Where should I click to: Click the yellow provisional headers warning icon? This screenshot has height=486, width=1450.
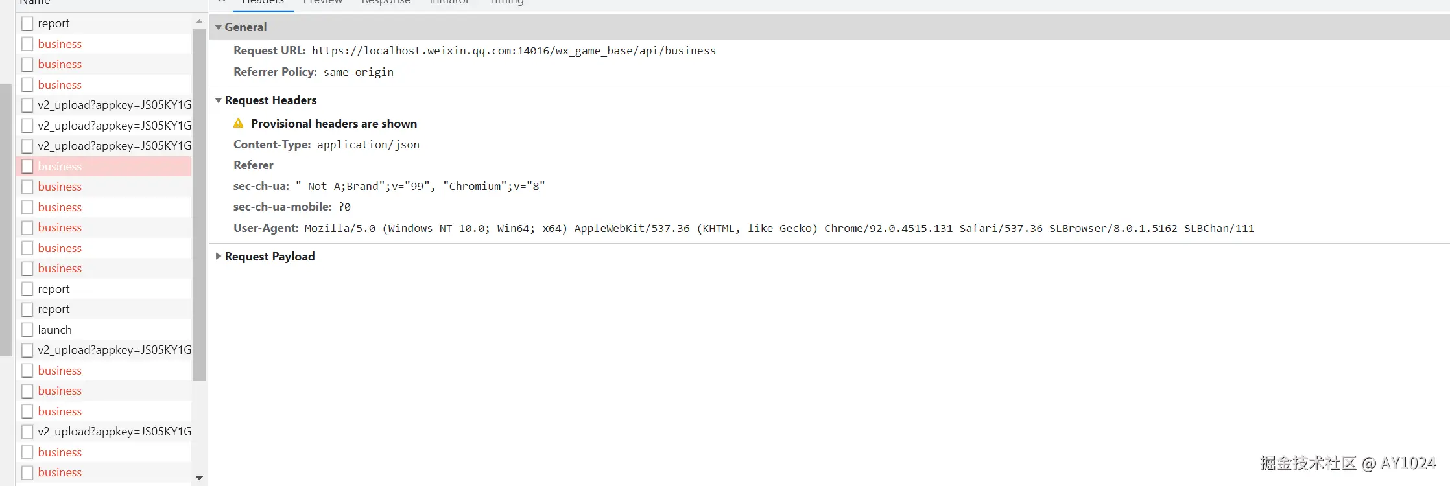[x=239, y=123]
